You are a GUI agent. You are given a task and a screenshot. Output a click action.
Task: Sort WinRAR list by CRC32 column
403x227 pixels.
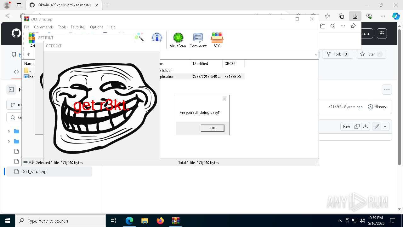pyautogui.click(x=233, y=64)
